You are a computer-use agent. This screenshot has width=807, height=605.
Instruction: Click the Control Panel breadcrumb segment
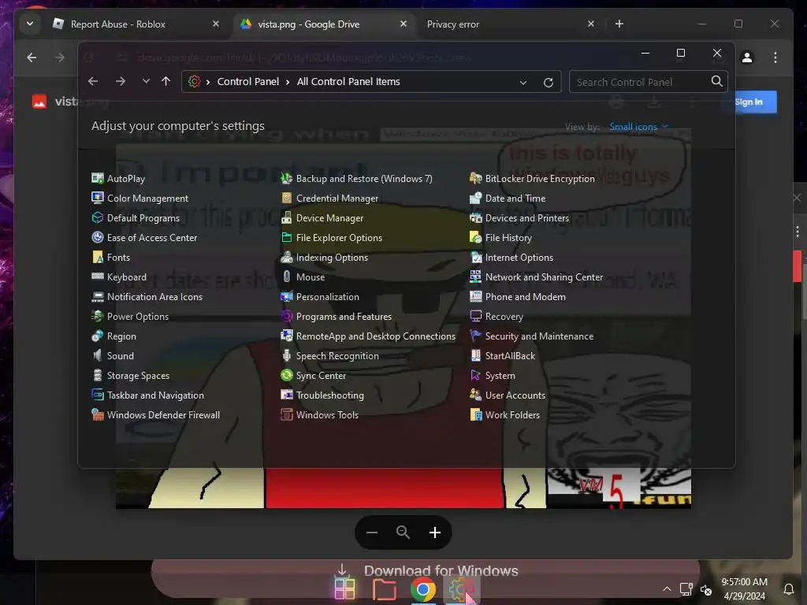248,81
